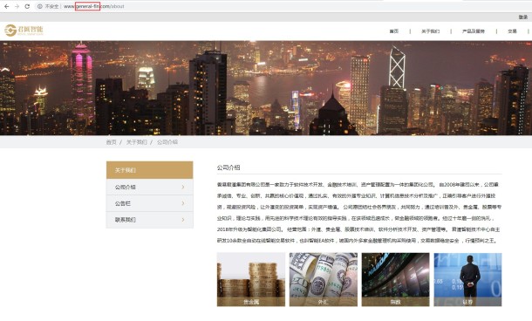This screenshot has width=532, height=321.
Task: Select 交易 in the top navigation
Action: tap(512, 31)
